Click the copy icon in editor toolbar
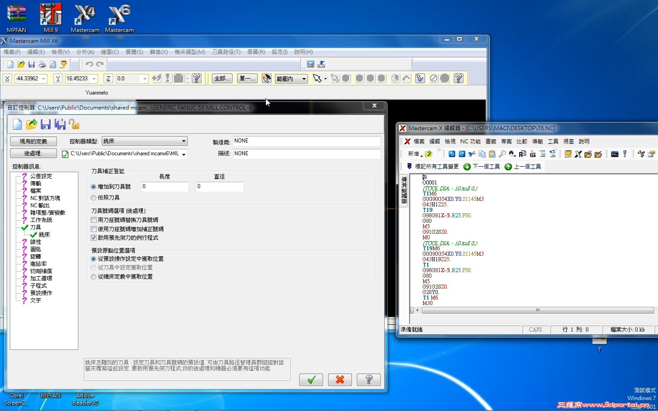 pos(482,154)
